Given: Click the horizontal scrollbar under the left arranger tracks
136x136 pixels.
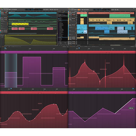Looking at the screenshot, I should (x=22, y=33).
